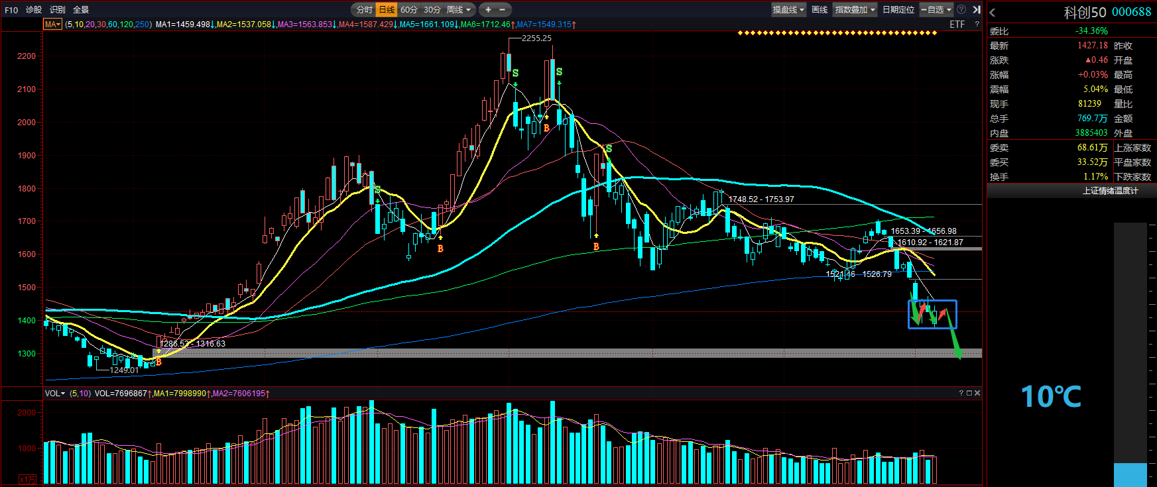Image resolution: width=1157 pixels, height=487 pixels.
Task: Open the 操盘线 dropdown
Action: point(788,10)
